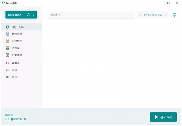Viewport: 182px width, 126px height.
Task: Open 最近待办 calendar icon in sidebar
Action: 7,34
